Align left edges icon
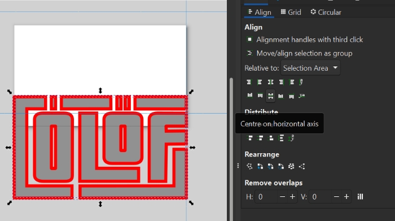Screen dimensions: 395x221 [260, 83]
